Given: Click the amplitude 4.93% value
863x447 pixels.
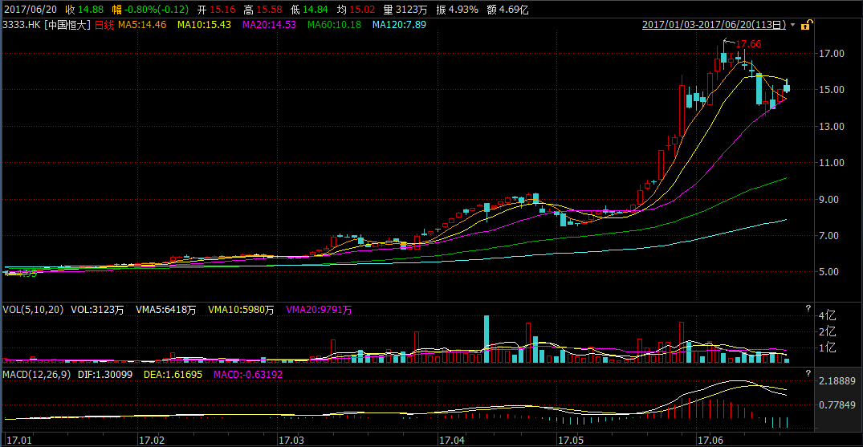Looking at the screenshot, I should click(465, 10).
